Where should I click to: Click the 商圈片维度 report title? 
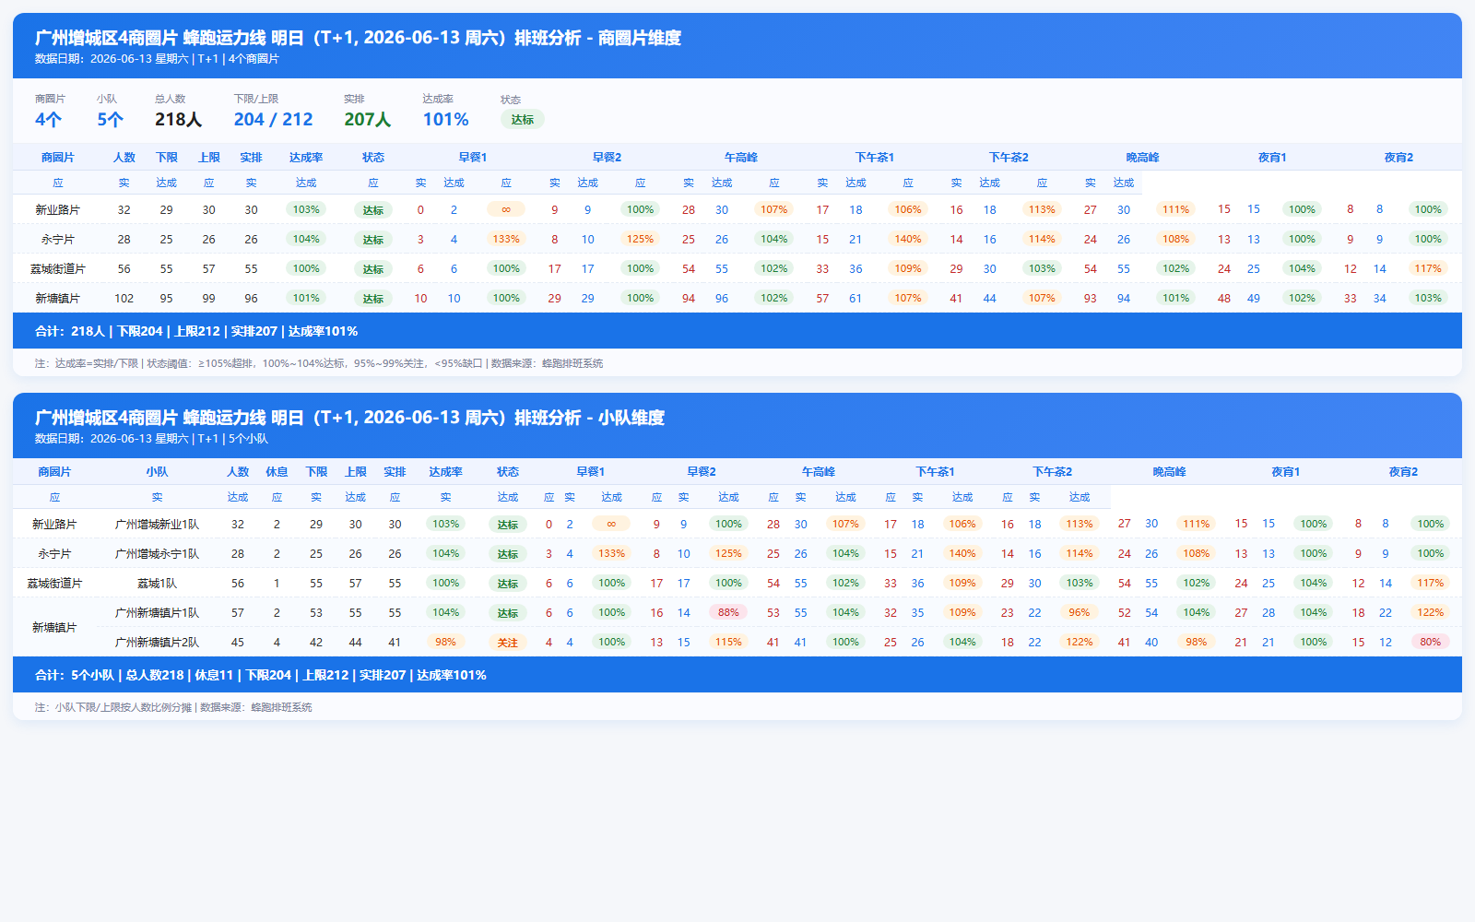point(358,38)
